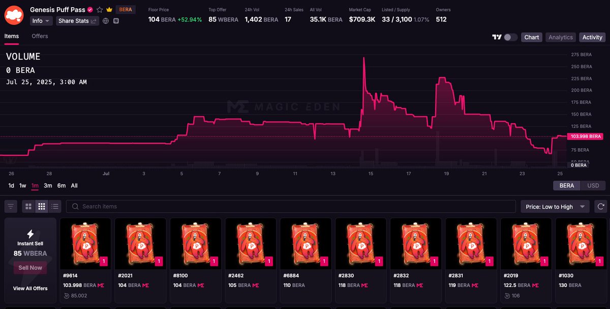The image size is (610, 309).
Task: Select the large grid view icon
Action: 28,207
